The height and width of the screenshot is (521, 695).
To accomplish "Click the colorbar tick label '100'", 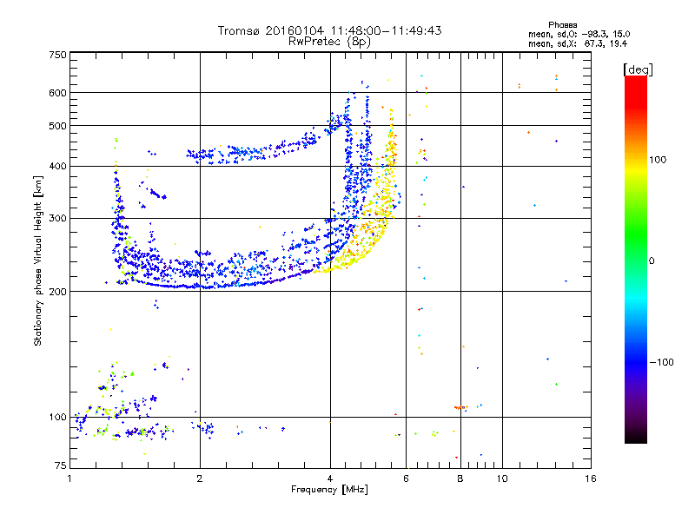I will (x=658, y=160).
